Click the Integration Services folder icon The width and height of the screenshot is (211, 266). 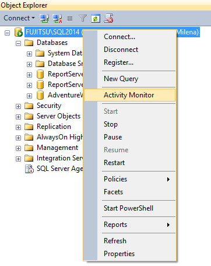coord(29,158)
